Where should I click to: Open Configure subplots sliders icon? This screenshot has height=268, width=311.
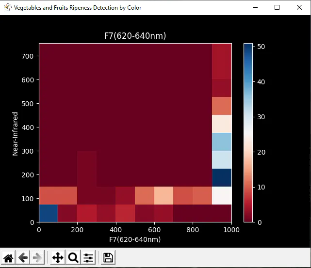pyautogui.click(x=88, y=258)
